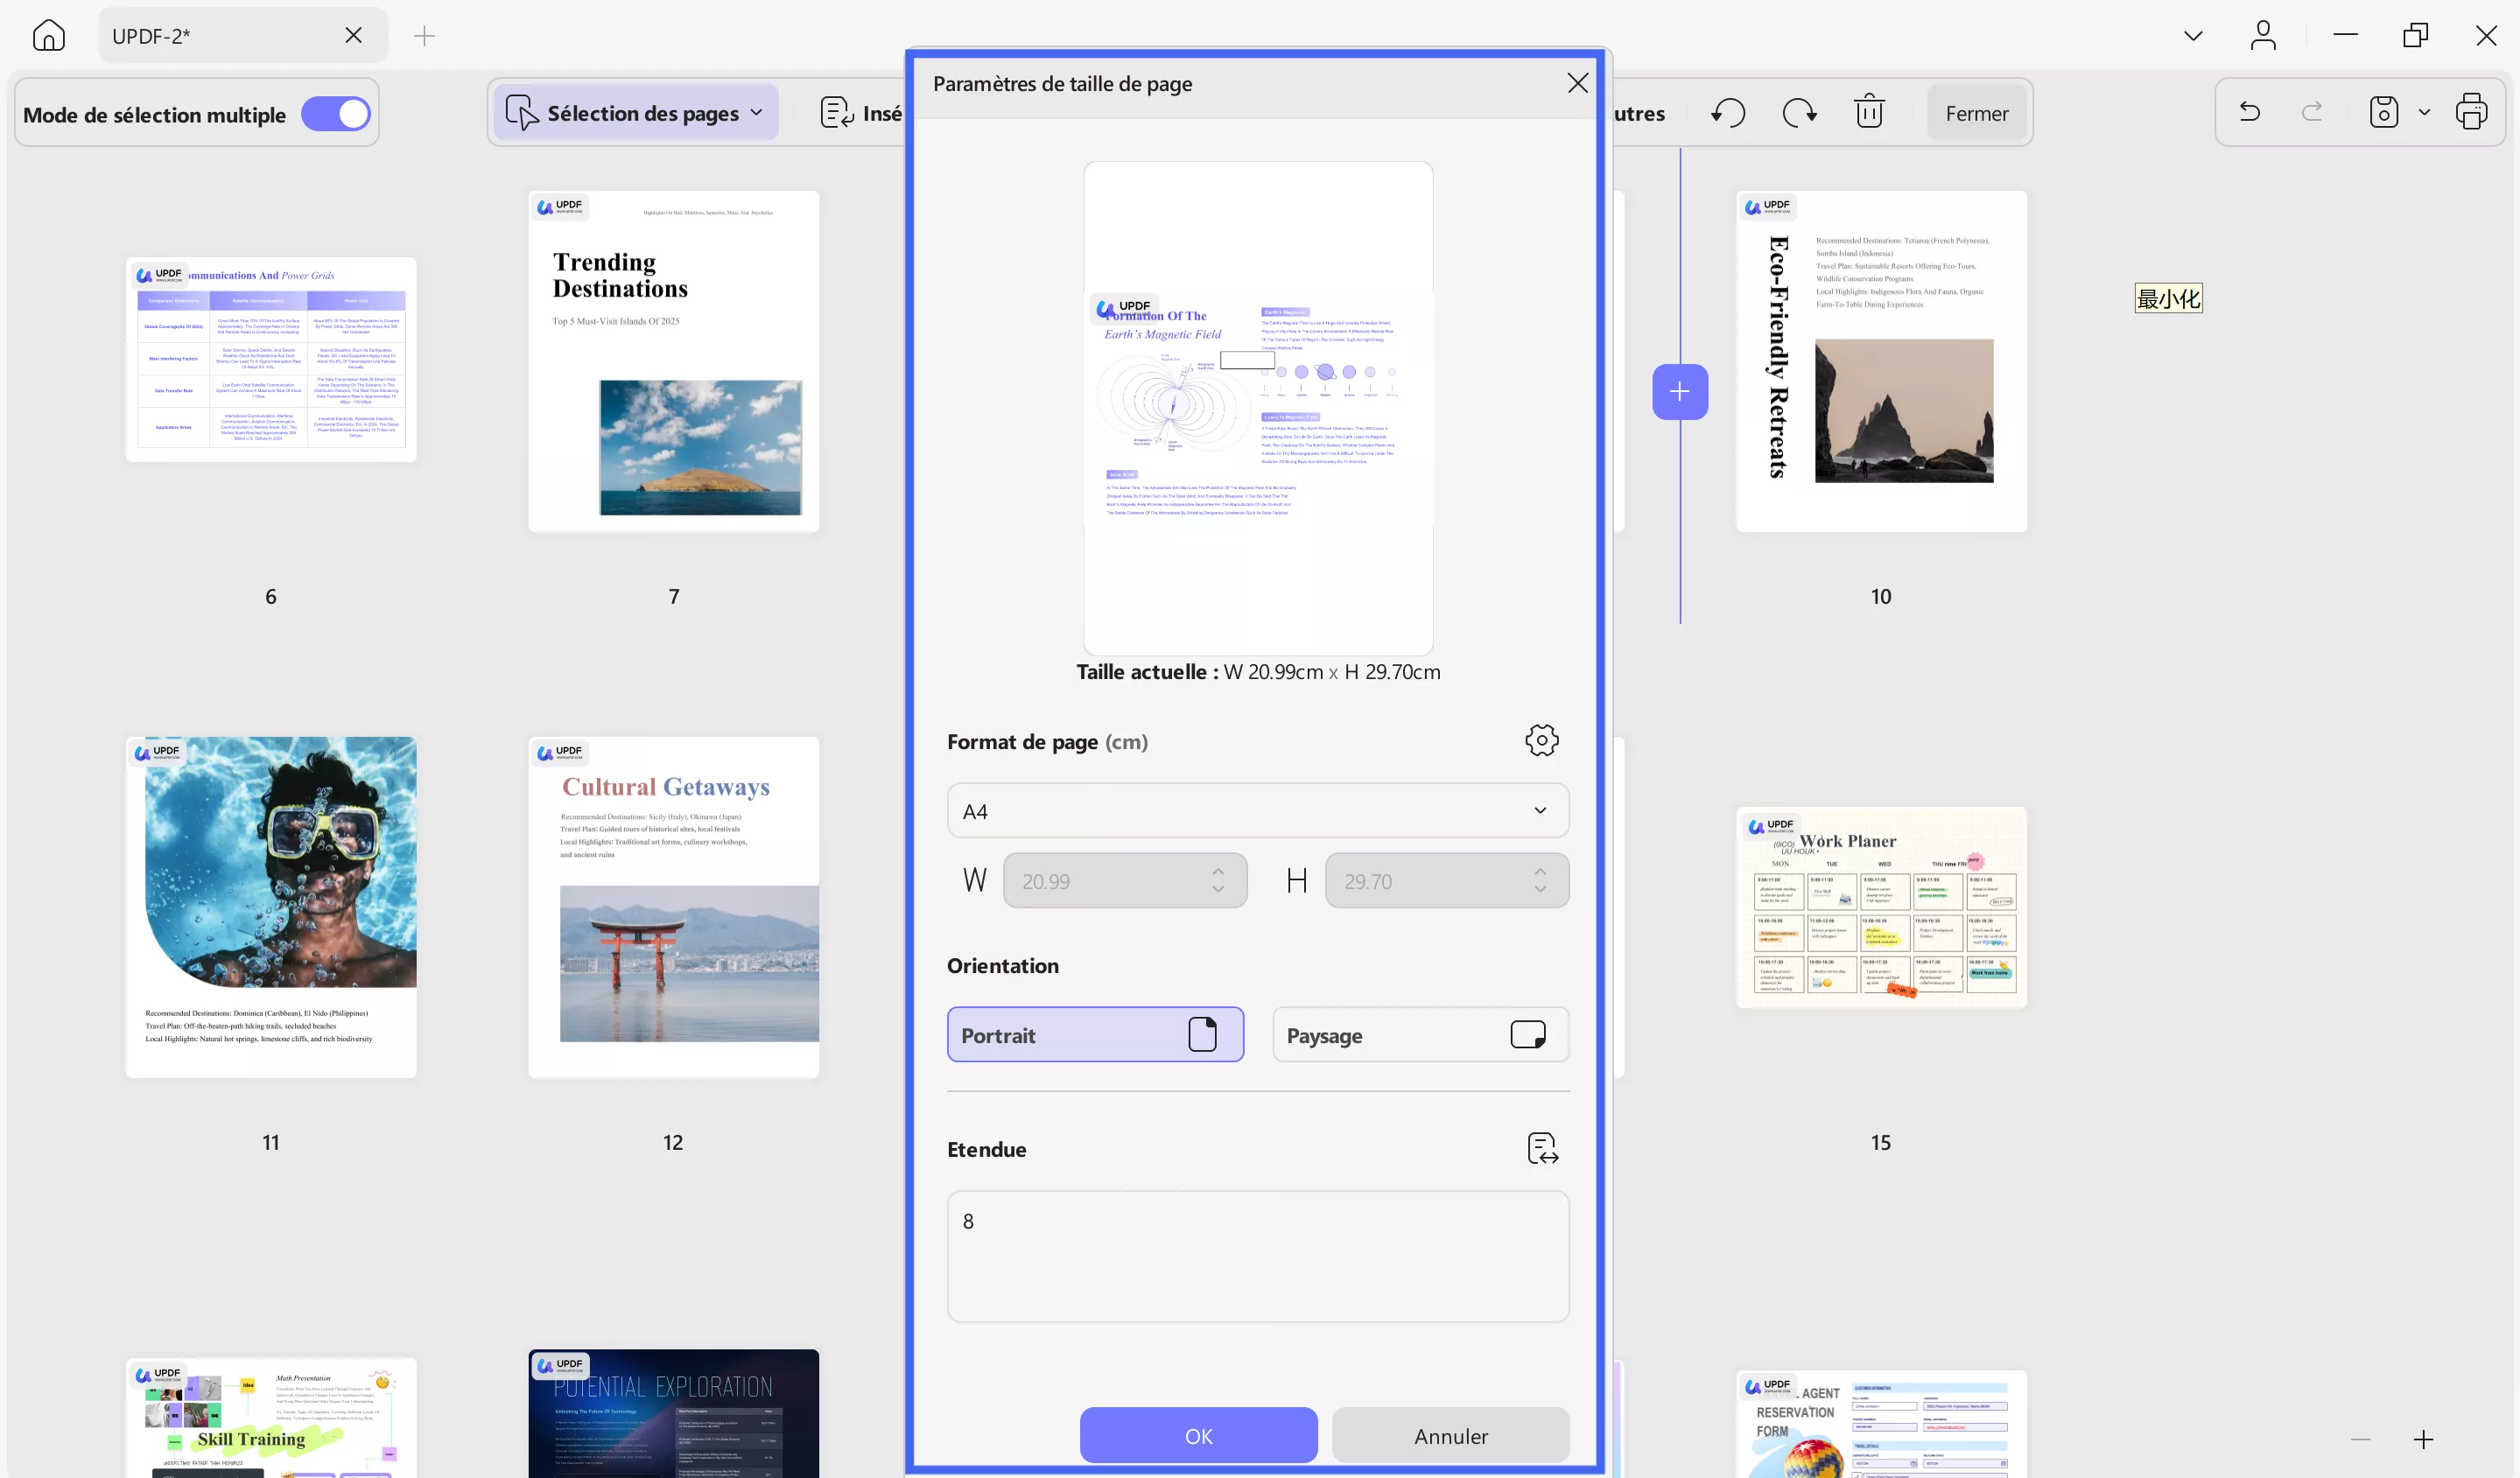Click the print icon
2520x1478 pixels.
pyautogui.click(x=2471, y=112)
